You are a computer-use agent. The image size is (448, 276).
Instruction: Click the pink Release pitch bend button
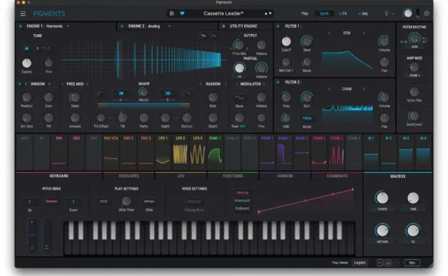point(52,201)
